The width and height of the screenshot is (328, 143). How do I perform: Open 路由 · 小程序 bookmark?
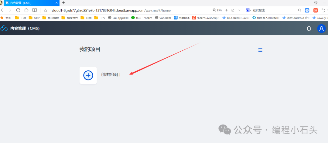tap(142, 18)
